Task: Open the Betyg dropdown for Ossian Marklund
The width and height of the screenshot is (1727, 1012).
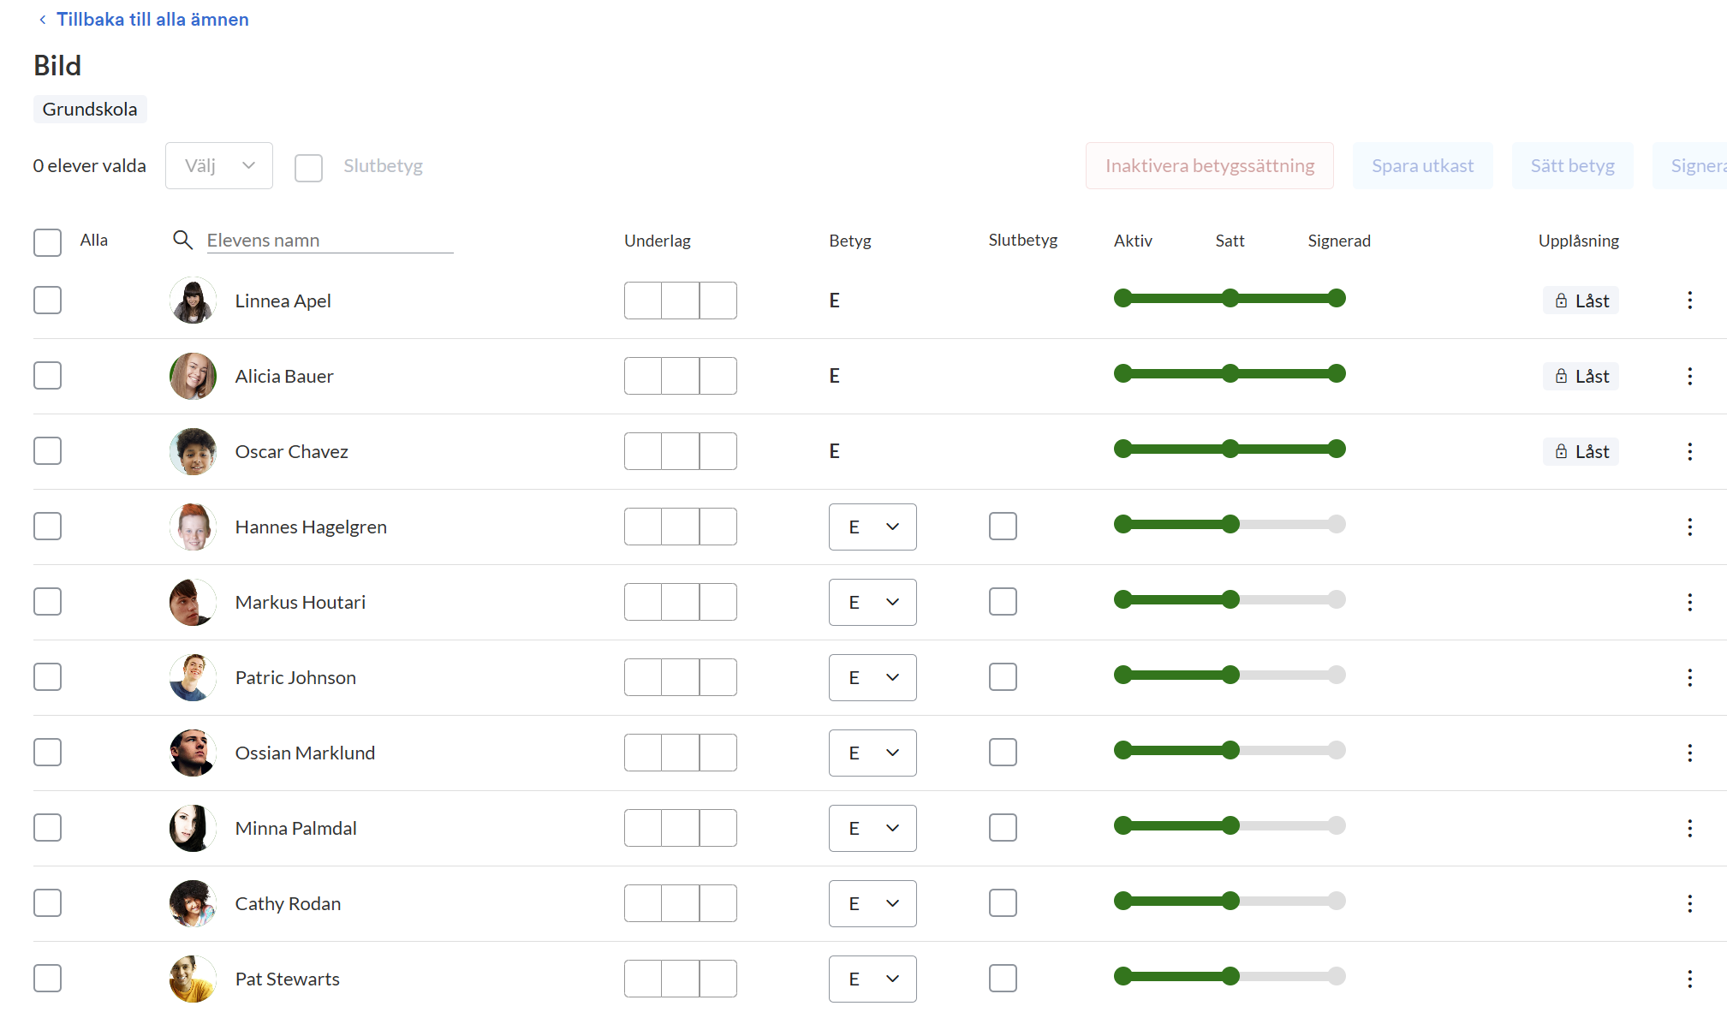Action: pos(872,753)
